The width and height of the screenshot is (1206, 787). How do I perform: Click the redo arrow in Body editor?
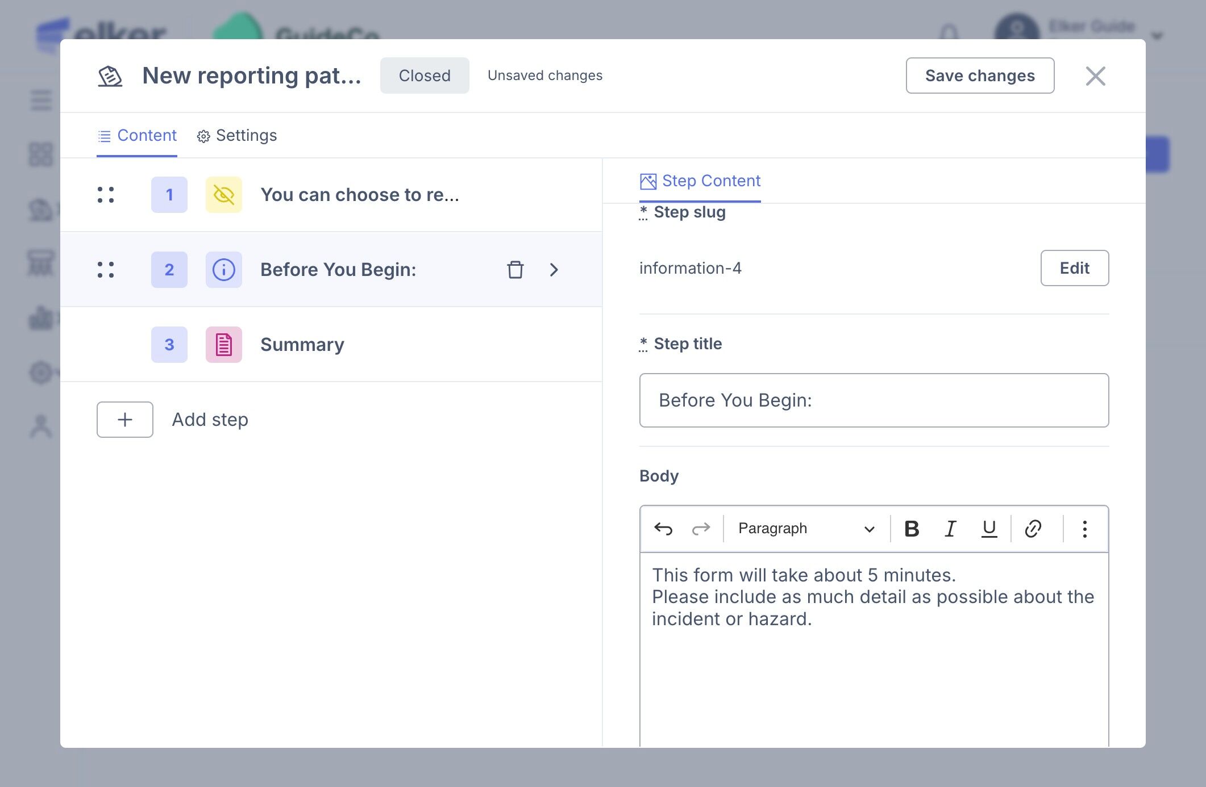point(700,529)
